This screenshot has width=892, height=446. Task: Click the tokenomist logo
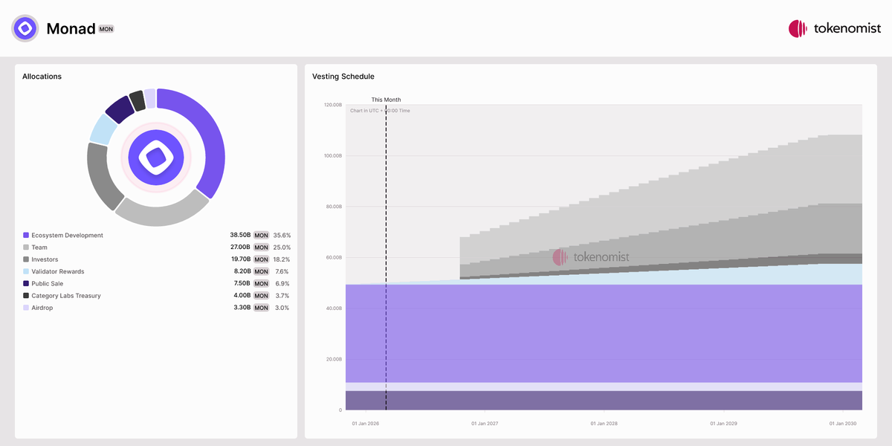click(x=834, y=28)
